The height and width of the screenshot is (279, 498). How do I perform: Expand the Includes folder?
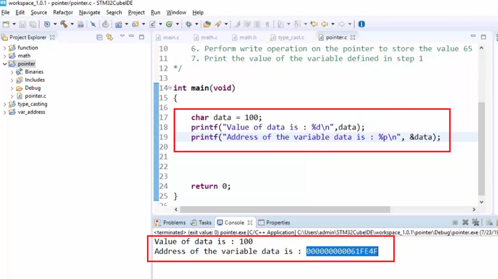point(12,80)
